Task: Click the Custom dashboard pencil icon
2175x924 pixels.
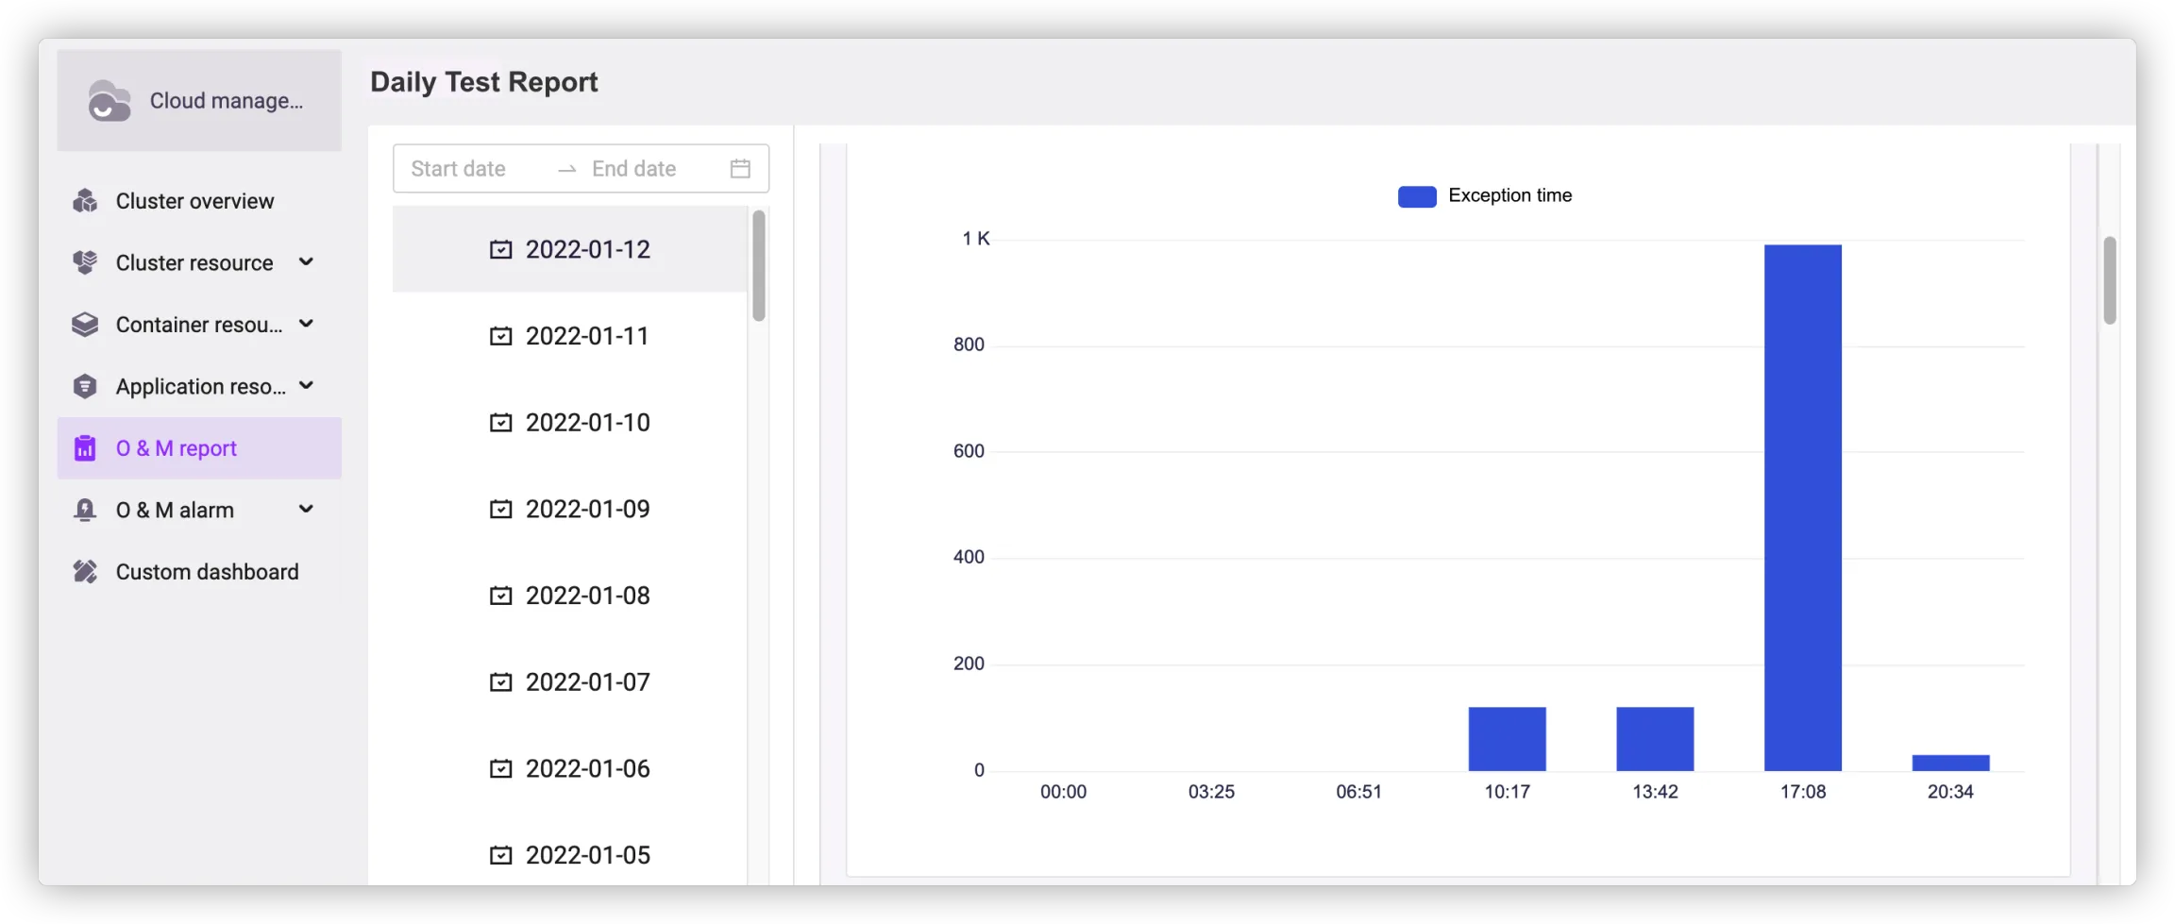Action: click(85, 572)
